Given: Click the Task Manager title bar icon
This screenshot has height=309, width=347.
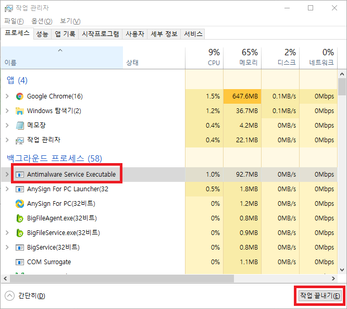Looking at the screenshot, I should 9,8.
